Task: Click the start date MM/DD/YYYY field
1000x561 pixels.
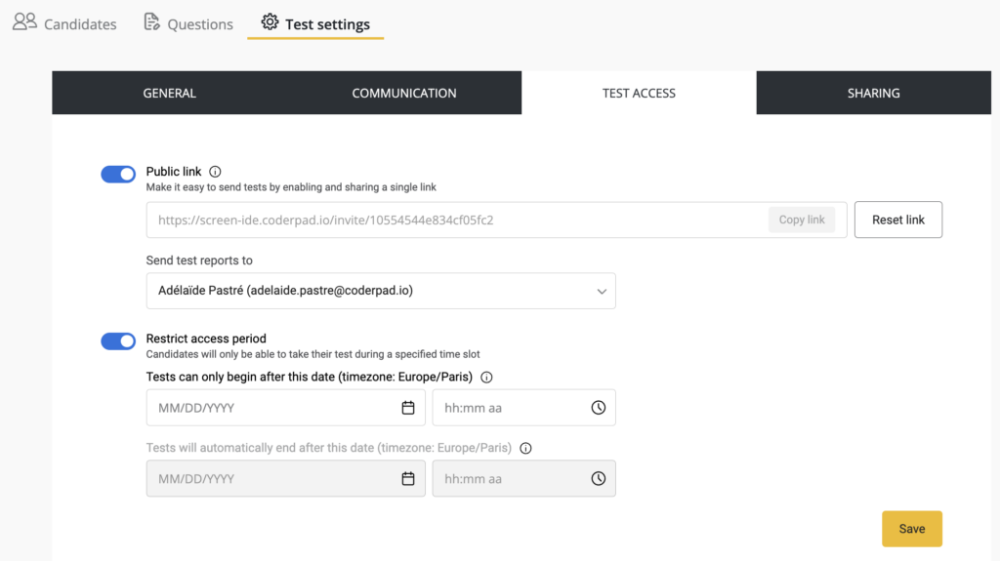Action: 273,408
